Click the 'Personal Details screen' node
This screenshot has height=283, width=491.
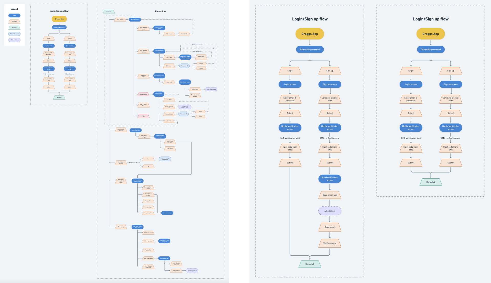click(x=159, y=28)
